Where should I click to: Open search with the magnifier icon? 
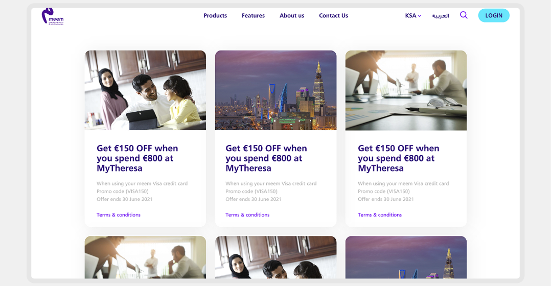pyautogui.click(x=464, y=15)
